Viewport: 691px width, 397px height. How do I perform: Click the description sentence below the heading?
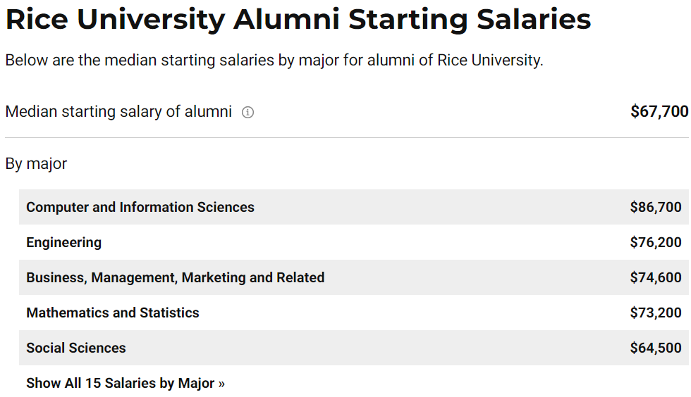pos(274,61)
